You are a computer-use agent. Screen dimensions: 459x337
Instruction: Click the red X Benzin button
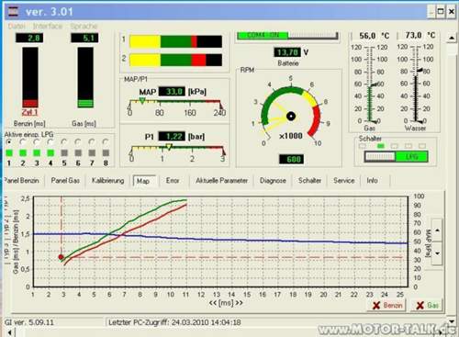tap(387, 305)
